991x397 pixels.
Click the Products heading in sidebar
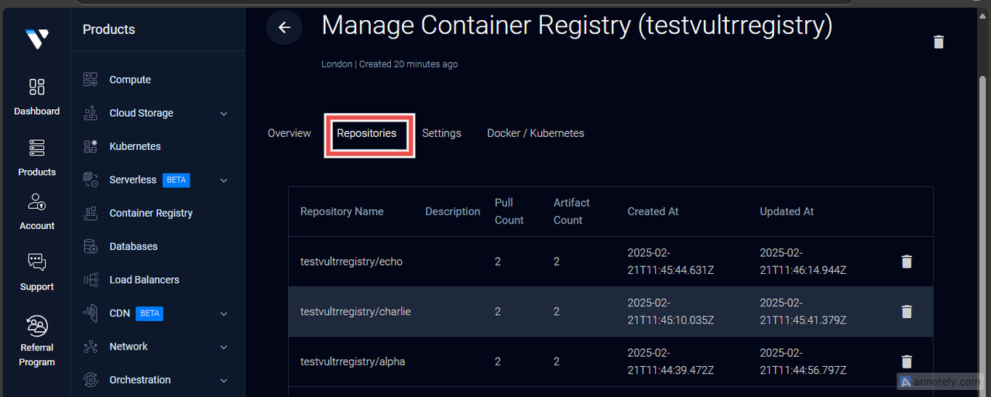point(108,29)
